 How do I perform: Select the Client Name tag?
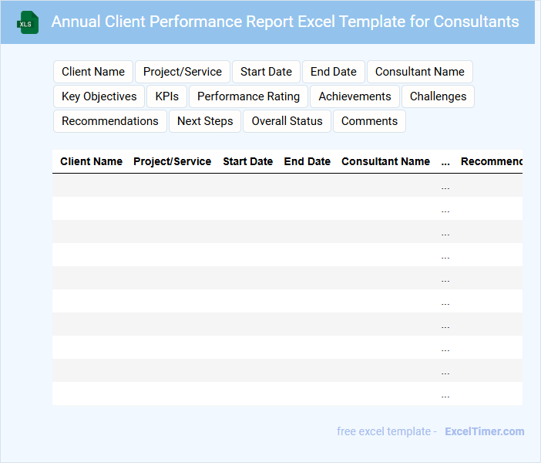click(93, 72)
